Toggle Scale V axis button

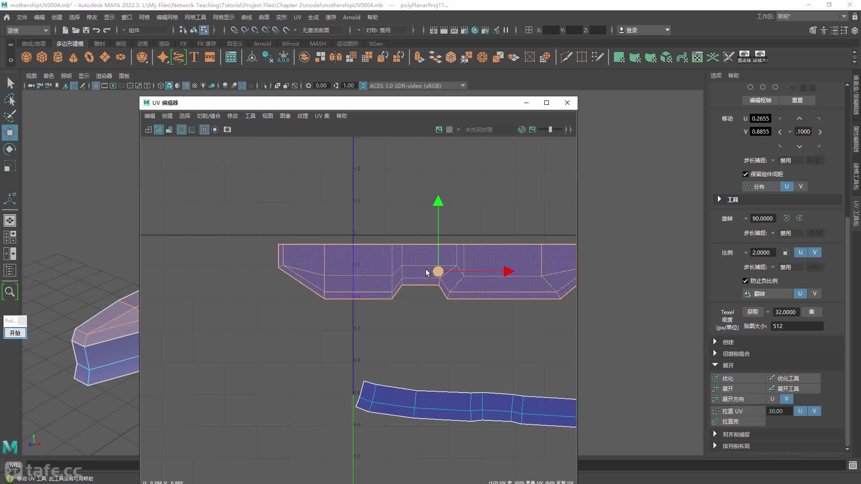pyautogui.click(x=815, y=252)
